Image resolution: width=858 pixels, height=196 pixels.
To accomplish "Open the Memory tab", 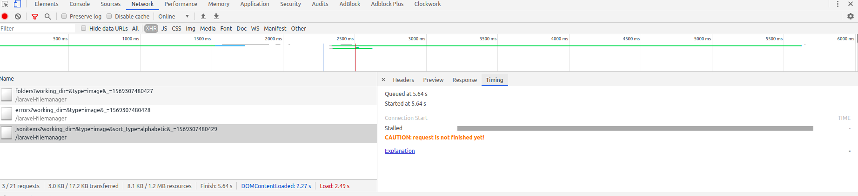I will click(x=219, y=4).
